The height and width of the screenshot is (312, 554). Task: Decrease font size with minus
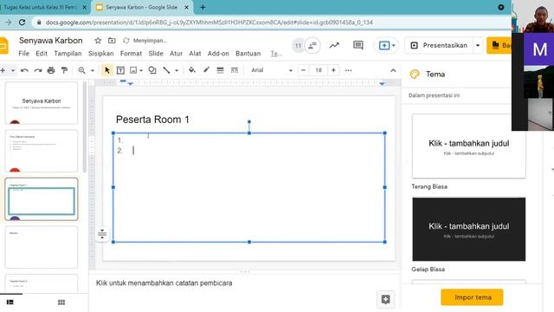coord(303,70)
